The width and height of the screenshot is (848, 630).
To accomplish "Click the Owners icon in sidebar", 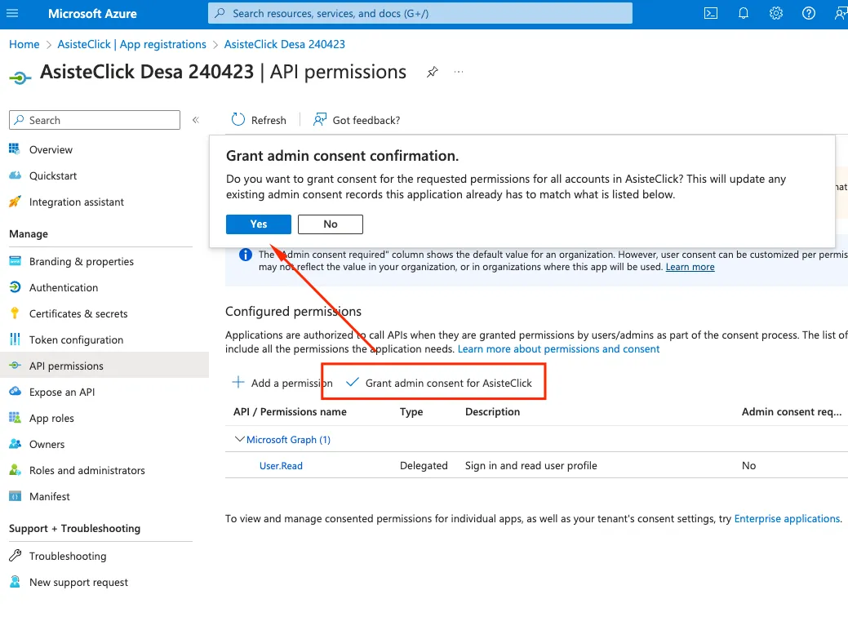I will tap(15, 444).
